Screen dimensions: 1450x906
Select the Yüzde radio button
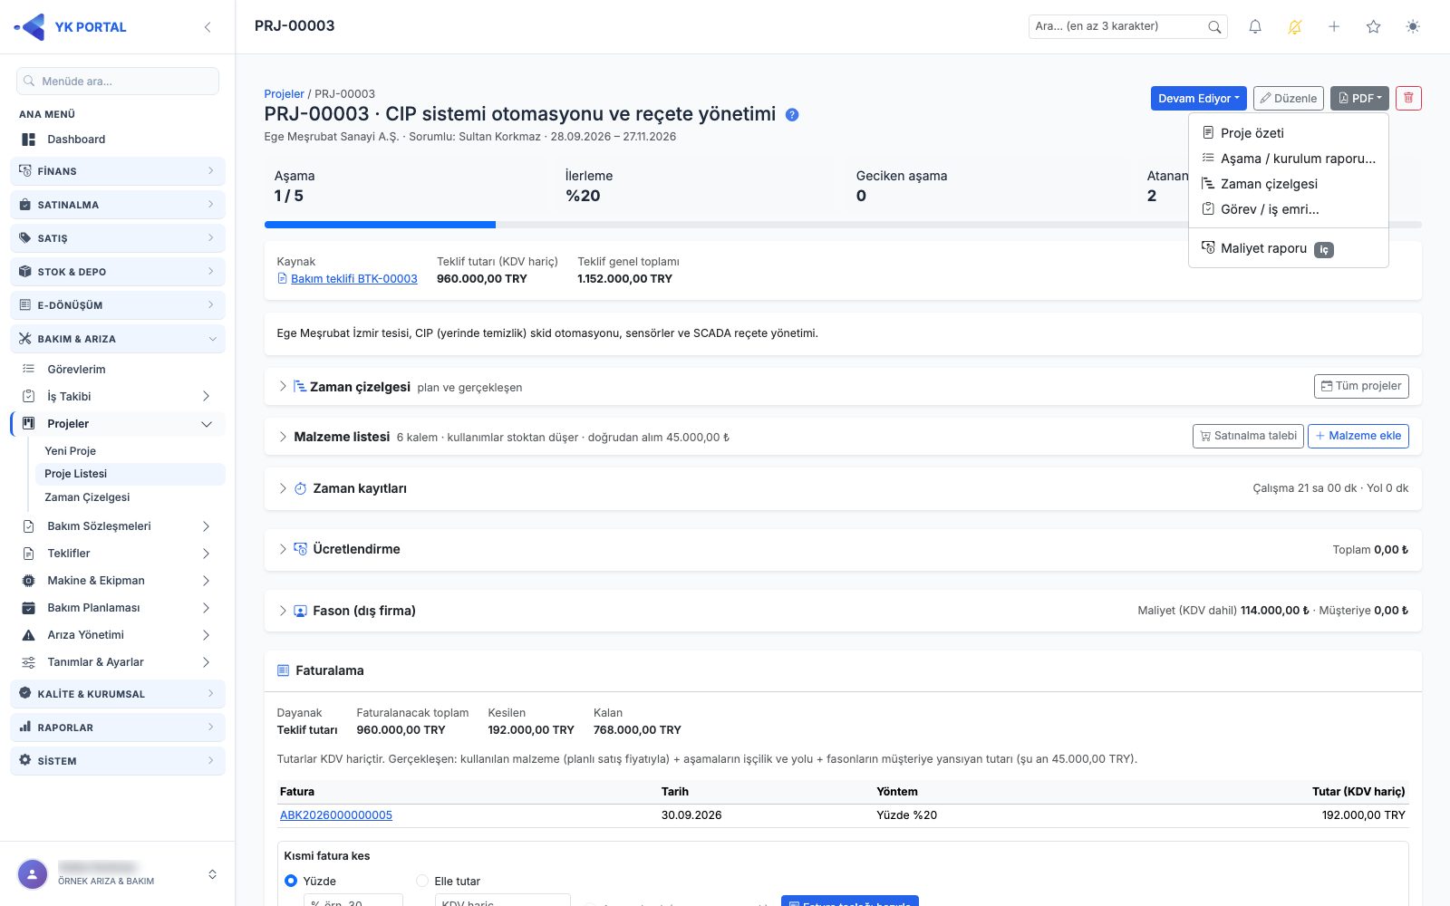[291, 881]
